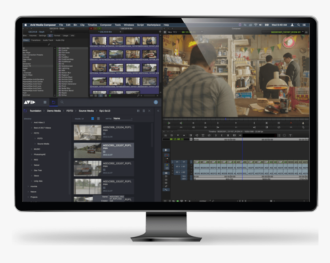This screenshot has height=263, width=330.
Task: Open the Timeline menu in the menu bar
Action: (x=92, y=25)
